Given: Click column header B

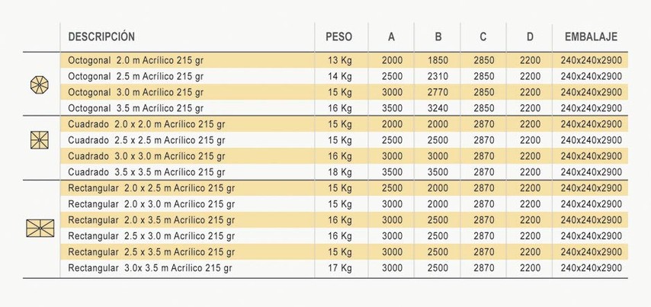Looking at the screenshot, I should coord(438,37).
